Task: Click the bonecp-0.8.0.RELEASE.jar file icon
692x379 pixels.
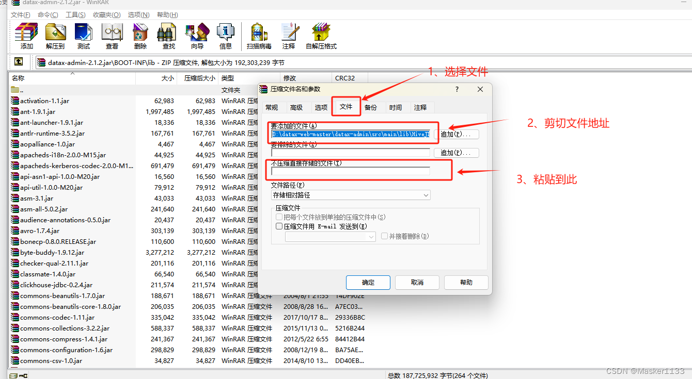Action: 15,242
